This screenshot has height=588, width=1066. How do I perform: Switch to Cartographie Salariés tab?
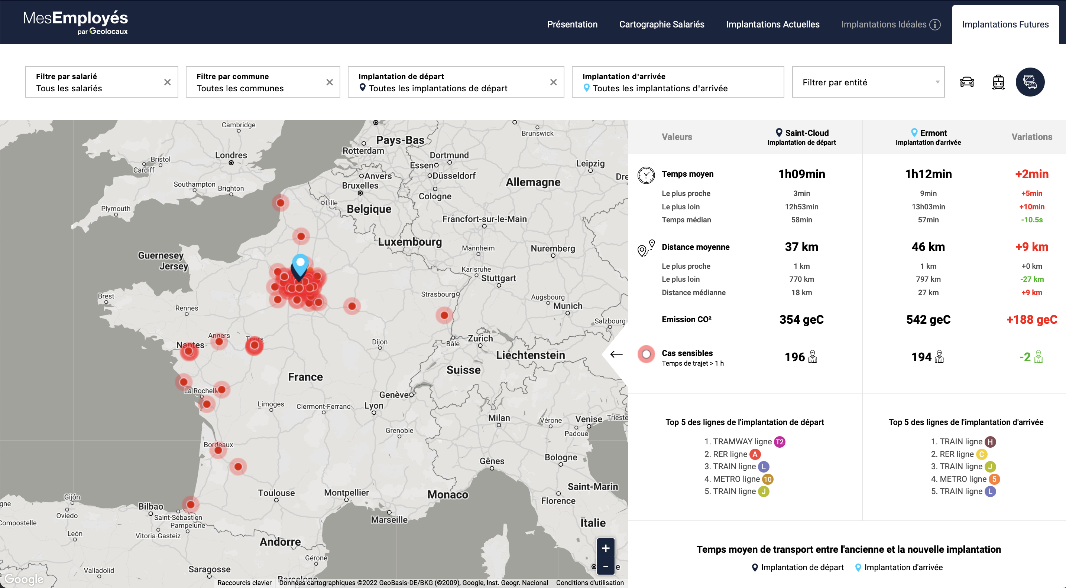[x=661, y=24]
